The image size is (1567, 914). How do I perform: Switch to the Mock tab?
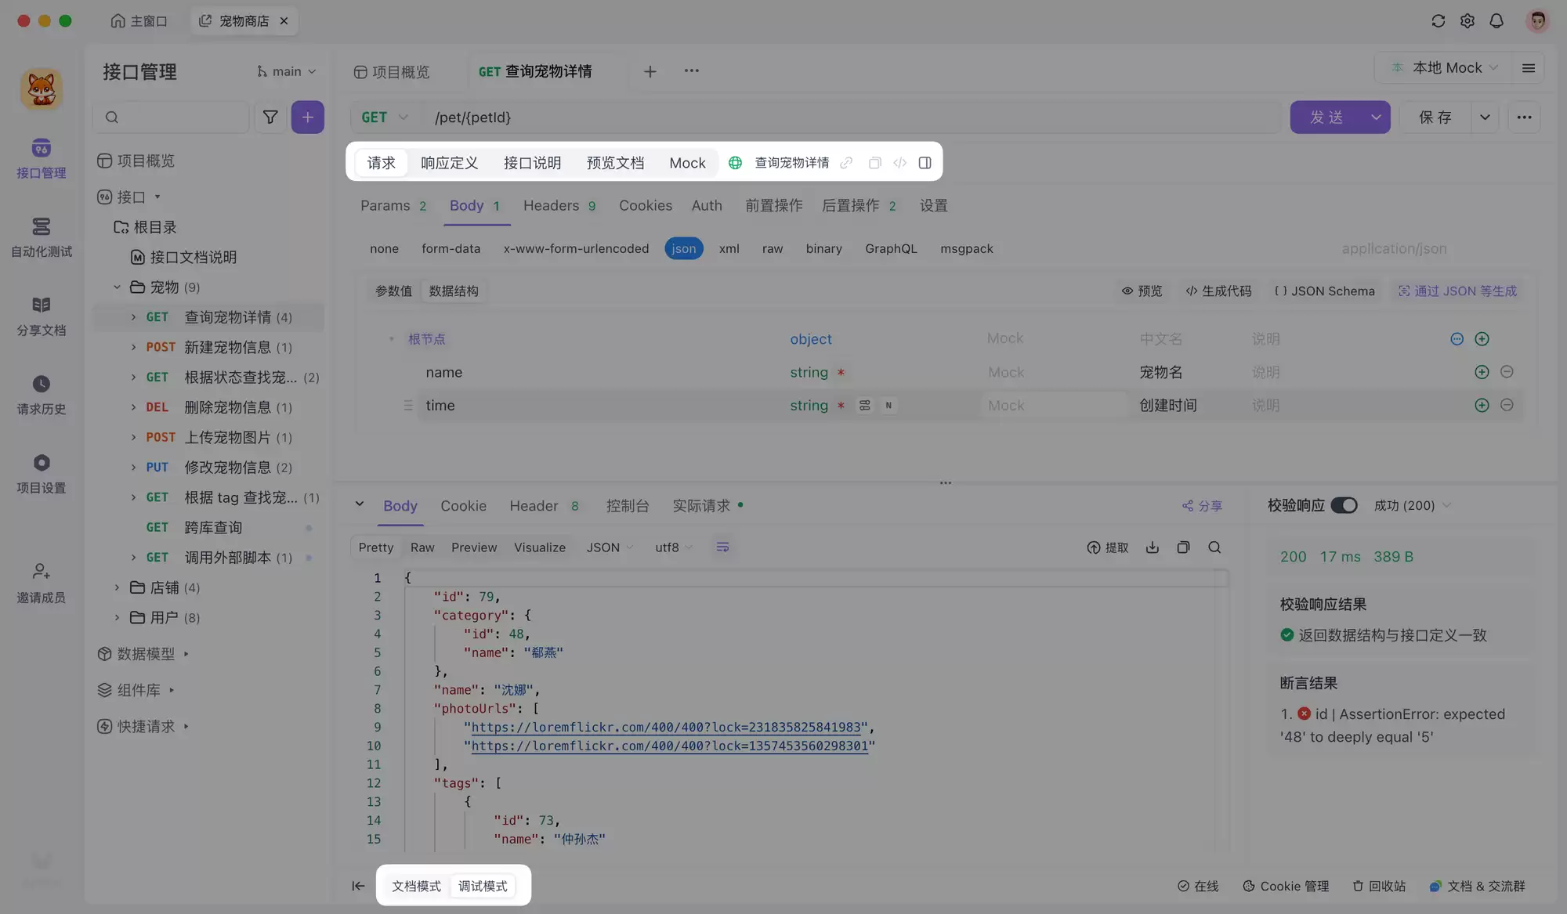pyautogui.click(x=687, y=162)
